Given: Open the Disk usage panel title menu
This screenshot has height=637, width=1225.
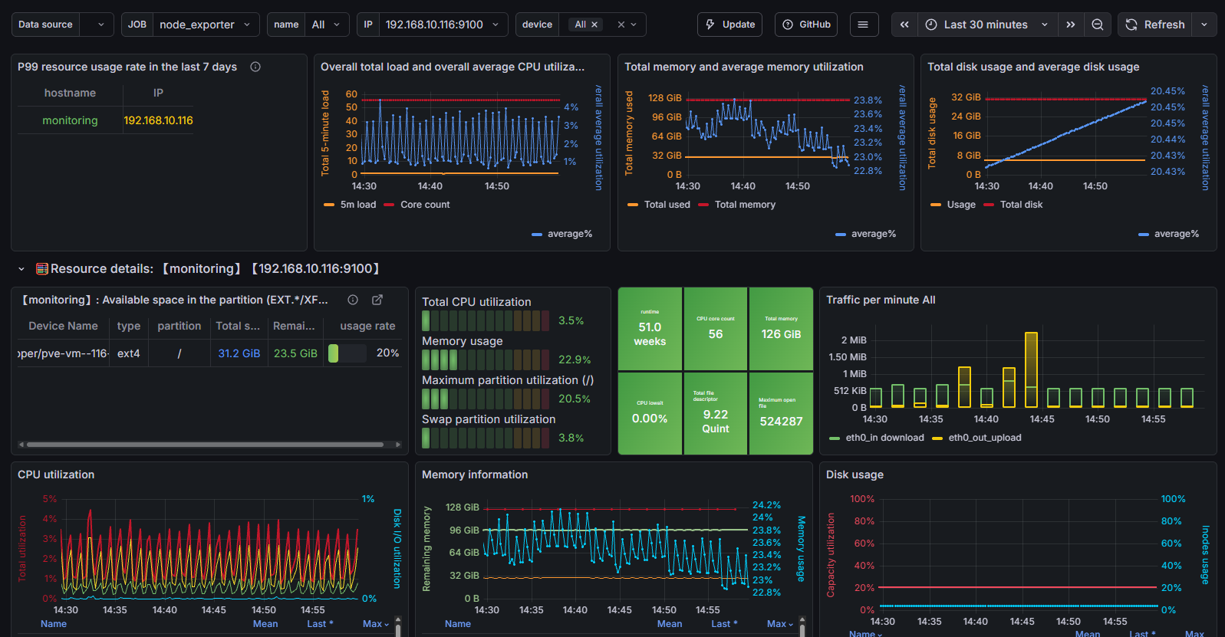Looking at the screenshot, I should tap(855, 474).
